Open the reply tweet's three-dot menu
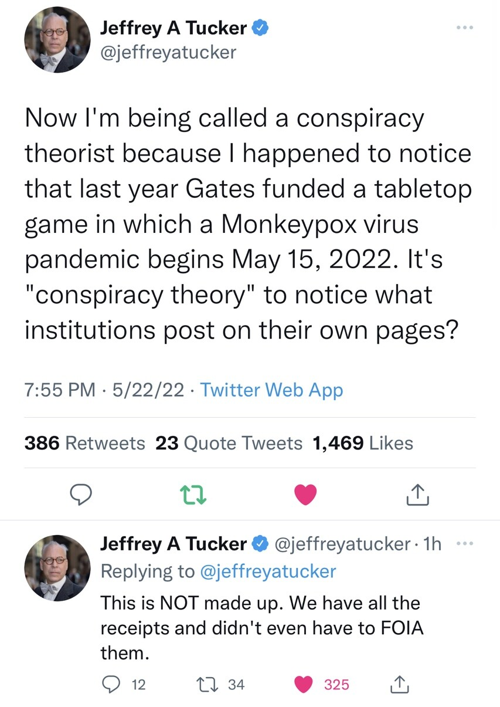Screen dimensions: 500x707 pos(465,544)
